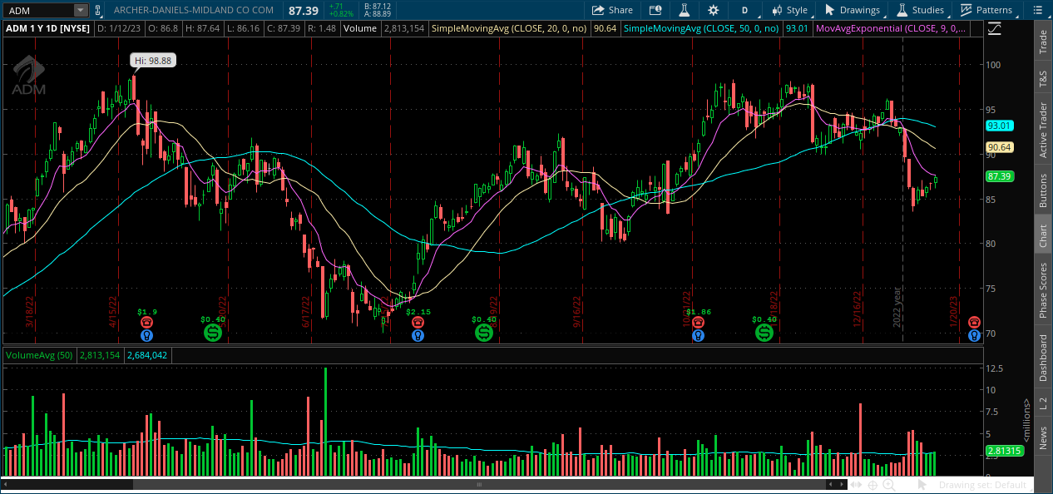Click the Share button
1053x494 pixels.
tap(612, 10)
